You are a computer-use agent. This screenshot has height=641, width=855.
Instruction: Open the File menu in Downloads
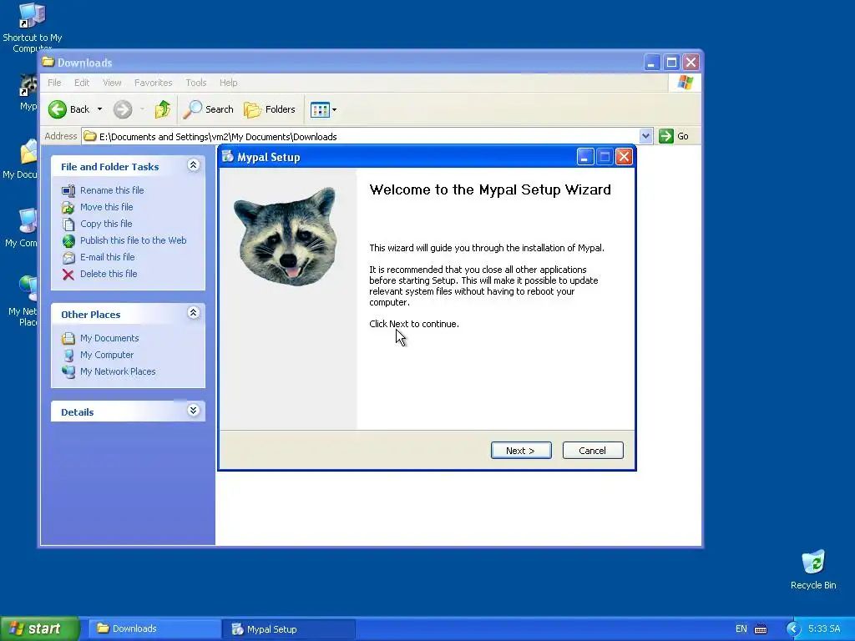click(54, 83)
